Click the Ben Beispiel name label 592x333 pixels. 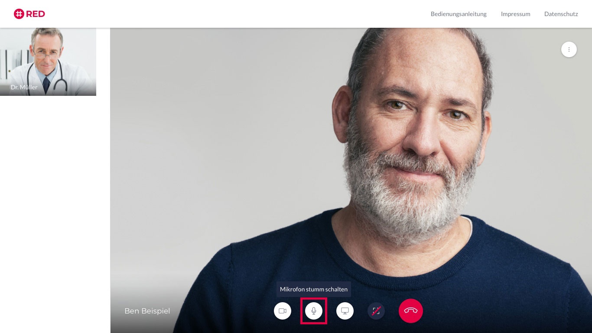(147, 311)
